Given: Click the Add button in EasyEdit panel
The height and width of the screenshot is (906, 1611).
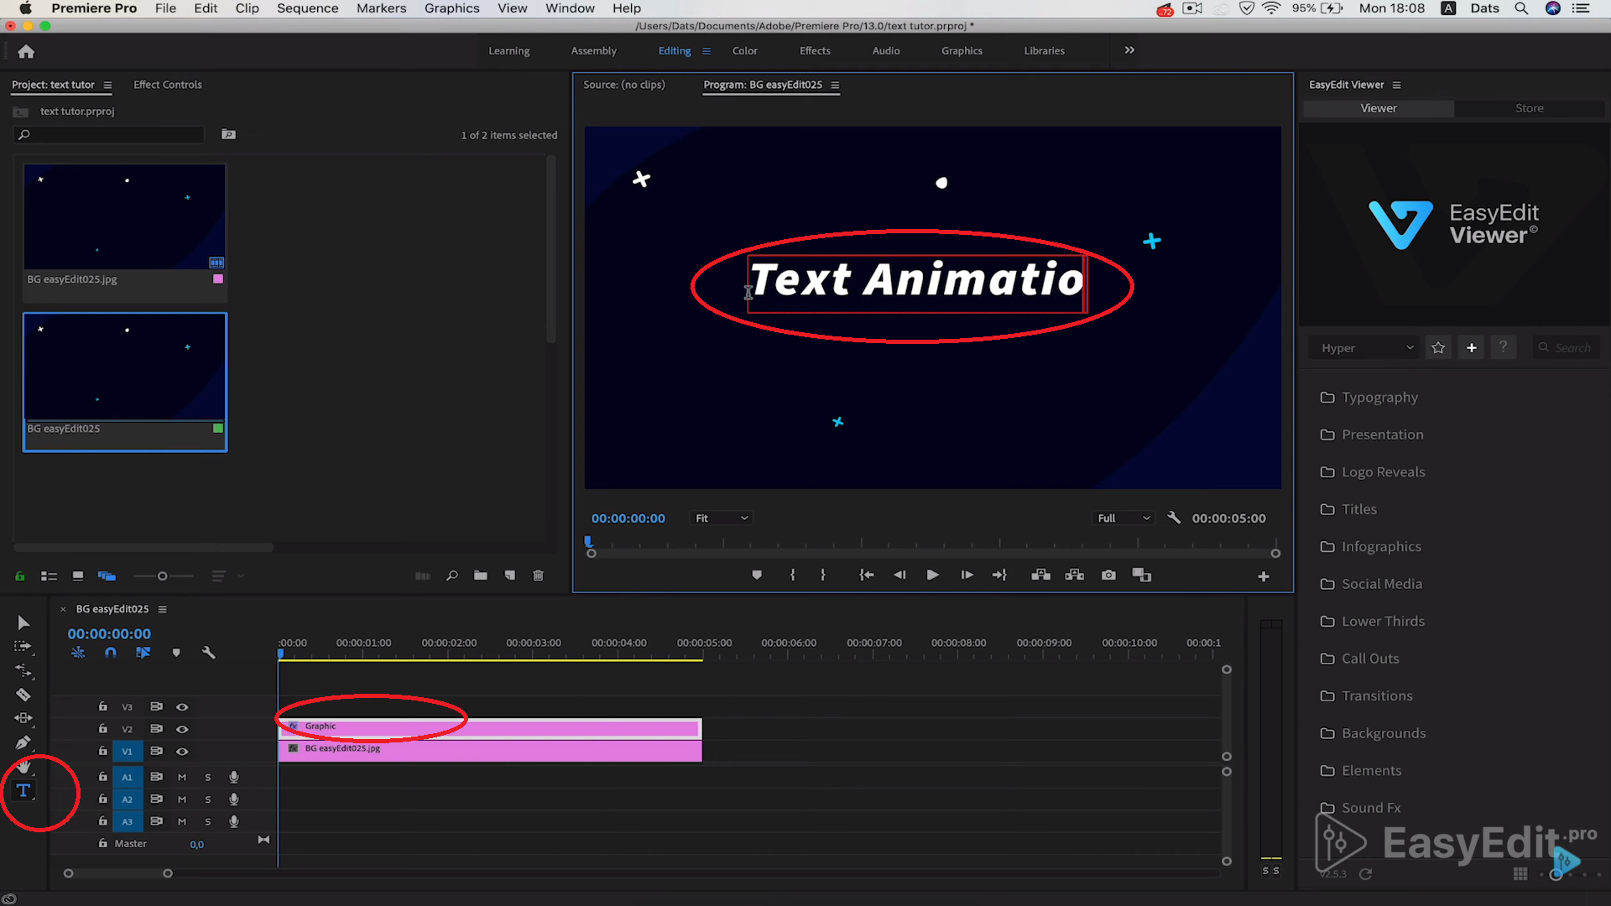Looking at the screenshot, I should [x=1472, y=347].
